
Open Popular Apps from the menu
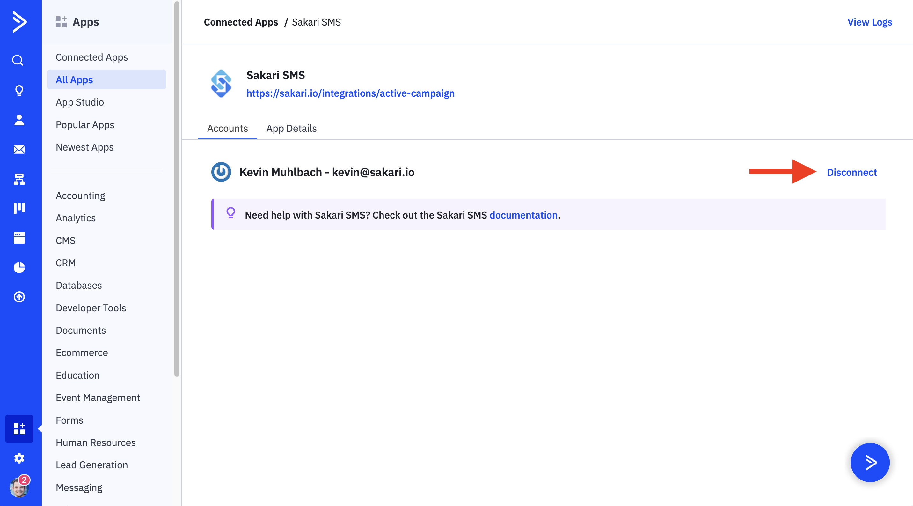85,125
